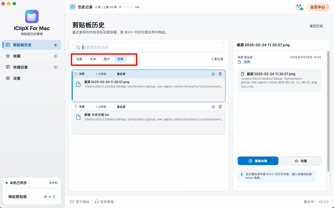Click the 来源 备忘录 source label

tap(245, 57)
